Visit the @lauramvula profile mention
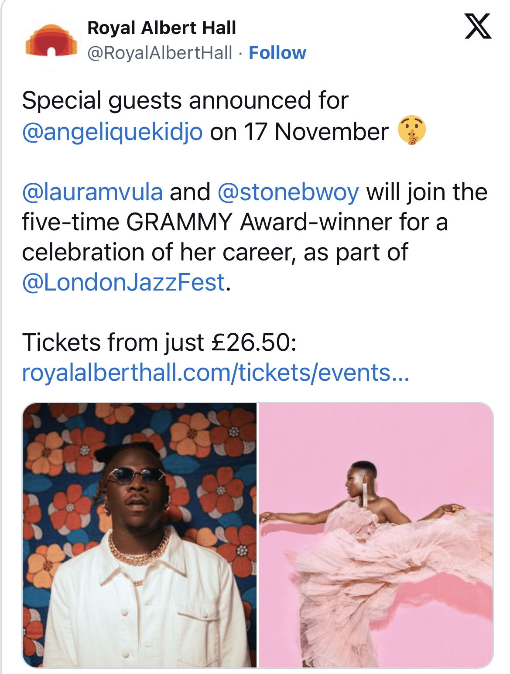 pyautogui.click(x=92, y=192)
